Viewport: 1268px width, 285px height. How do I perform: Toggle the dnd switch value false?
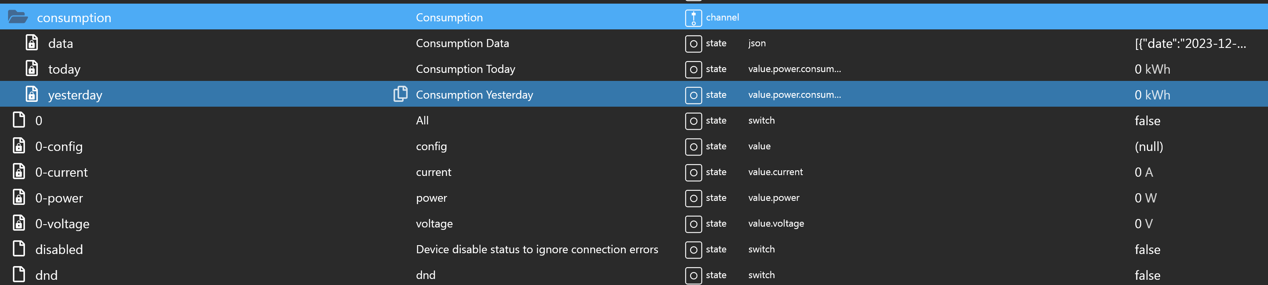[x=1147, y=275]
